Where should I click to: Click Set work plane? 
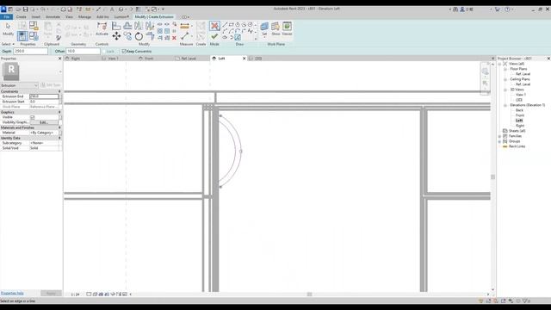click(x=264, y=28)
